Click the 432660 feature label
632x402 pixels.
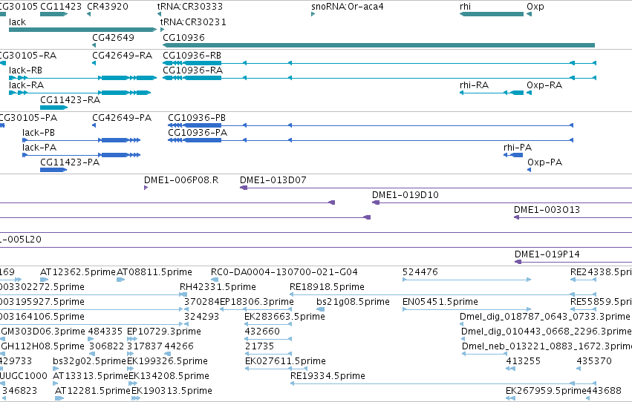click(262, 332)
